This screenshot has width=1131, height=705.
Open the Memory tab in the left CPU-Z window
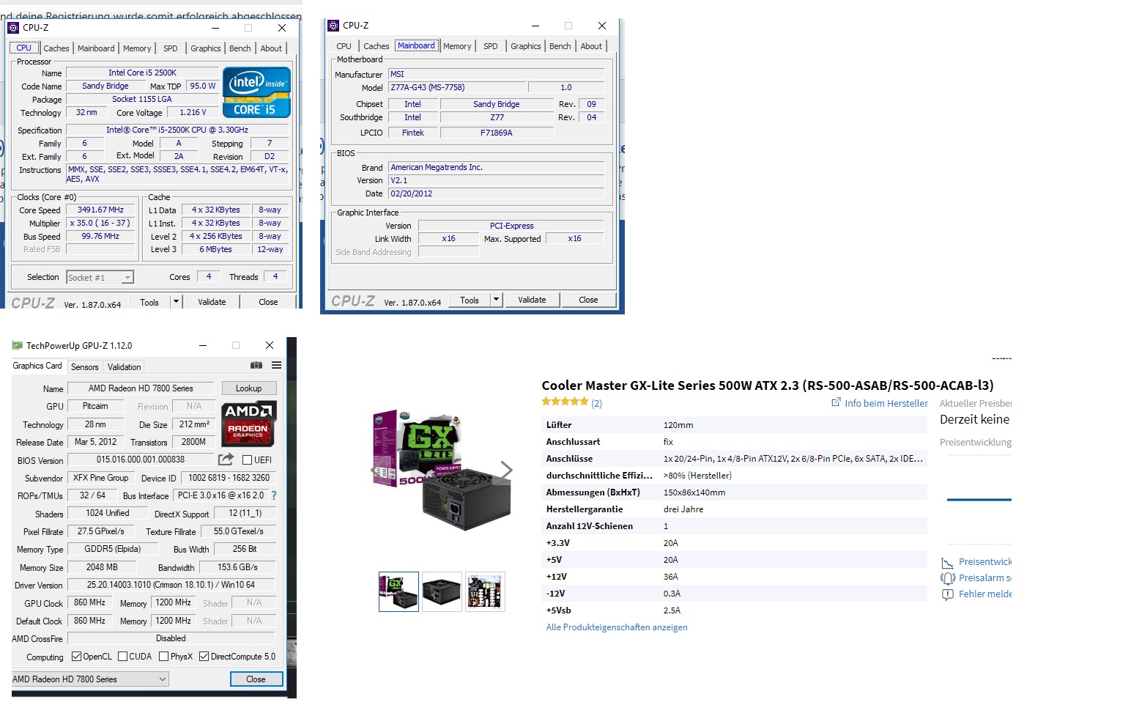(137, 48)
